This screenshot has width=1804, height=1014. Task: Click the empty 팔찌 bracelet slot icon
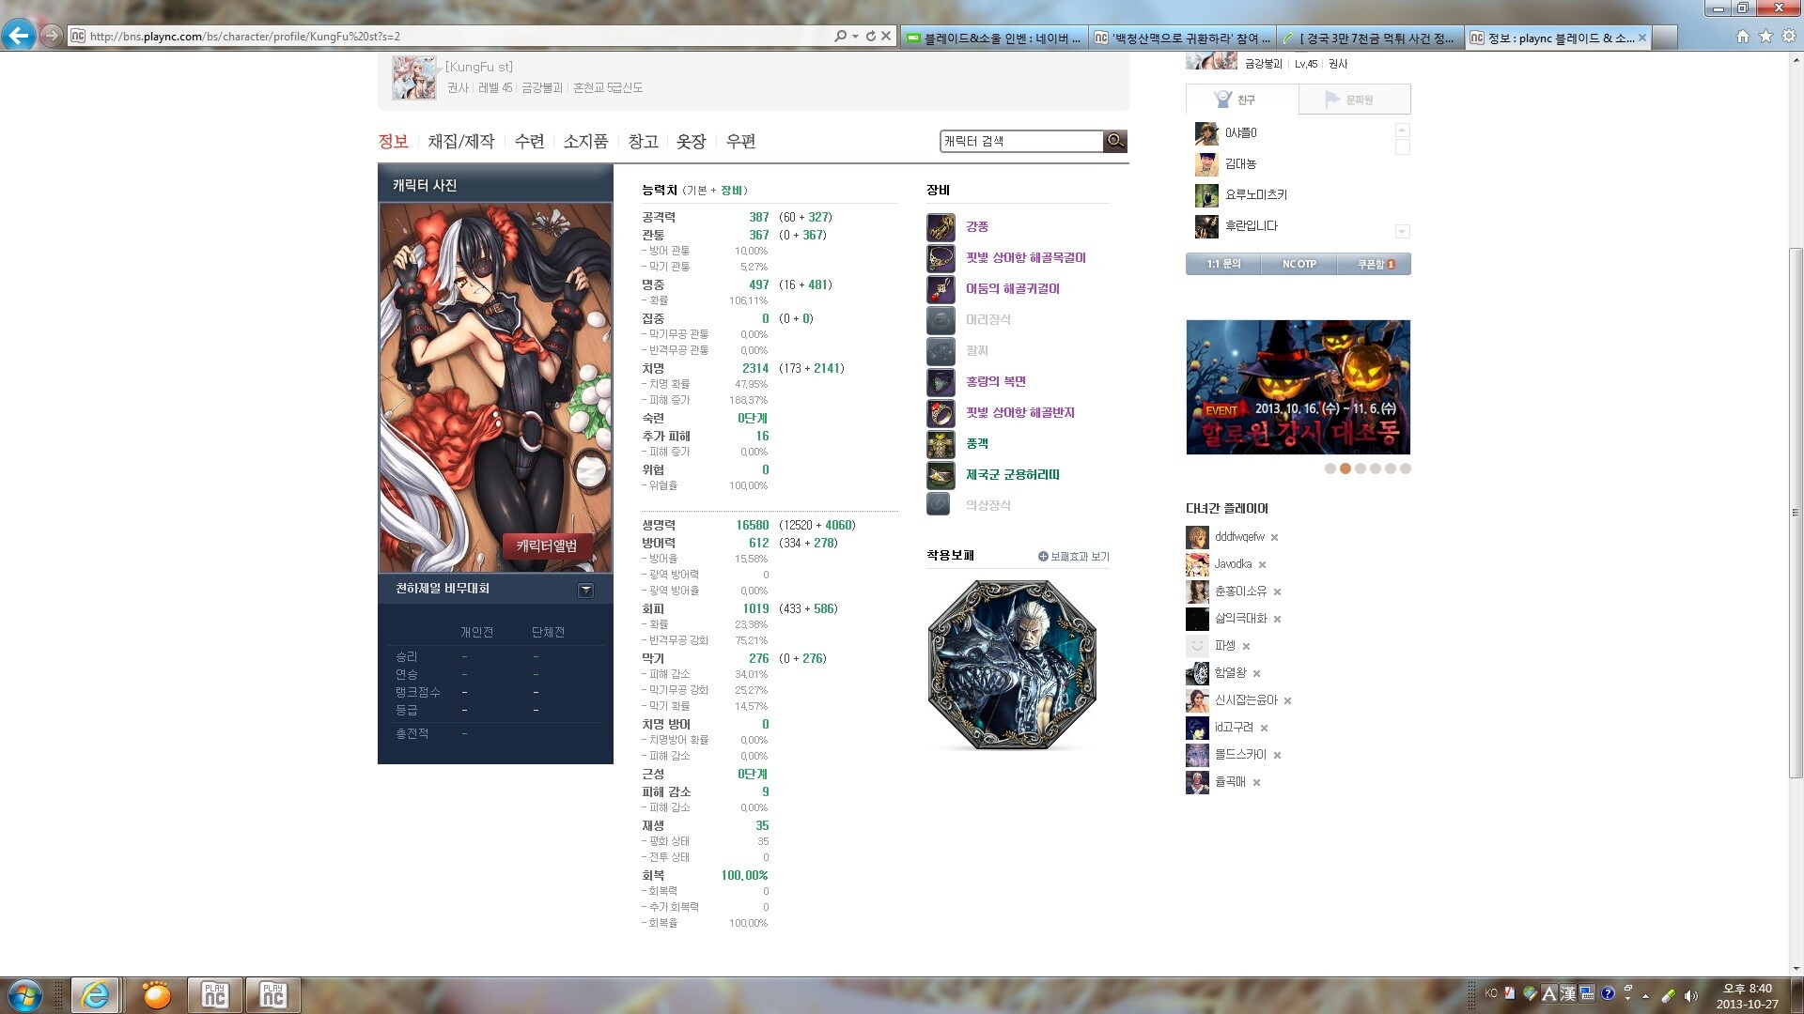pyautogui.click(x=941, y=351)
